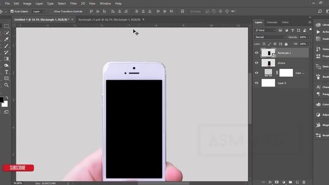Toggle lock transparent pixels
Image resolution: width=329 pixels, height=185 pixels.
[264, 44]
